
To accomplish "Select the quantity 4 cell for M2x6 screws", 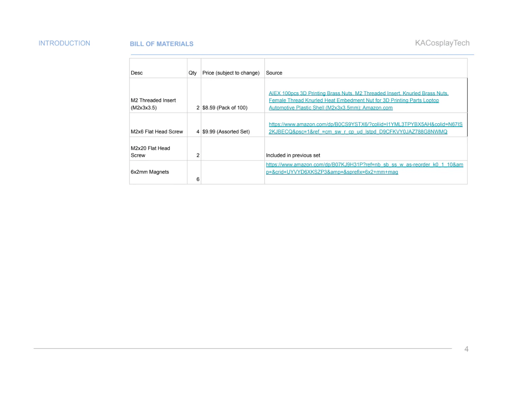I will (194, 125).
